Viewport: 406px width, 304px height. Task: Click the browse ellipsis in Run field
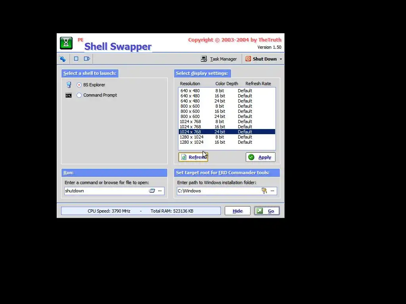[160, 191]
